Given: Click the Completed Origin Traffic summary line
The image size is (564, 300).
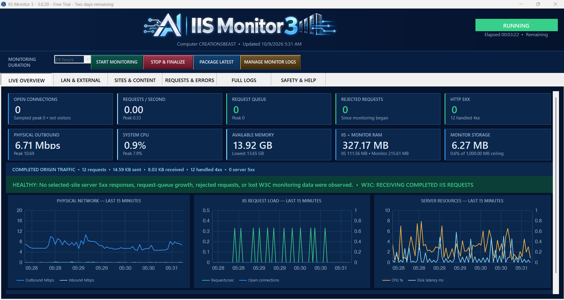Looking at the screenshot, I should pyautogui.click(x=134, y=170).
